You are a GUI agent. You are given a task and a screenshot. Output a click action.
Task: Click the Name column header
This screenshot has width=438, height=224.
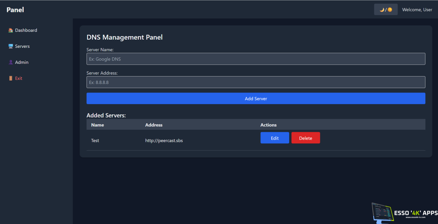98,125
